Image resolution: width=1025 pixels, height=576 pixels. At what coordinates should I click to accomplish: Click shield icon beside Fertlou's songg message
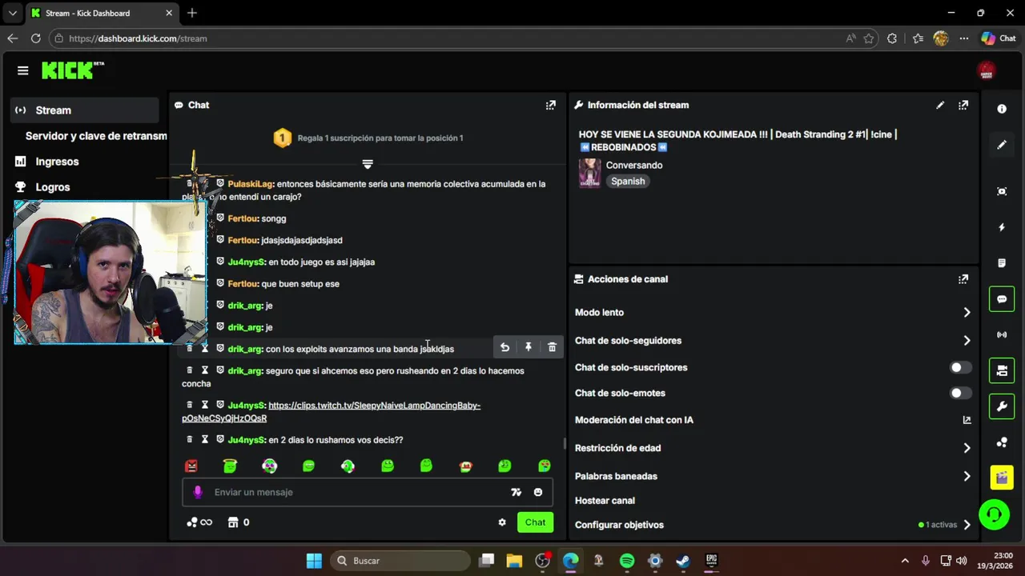point(220,218)
